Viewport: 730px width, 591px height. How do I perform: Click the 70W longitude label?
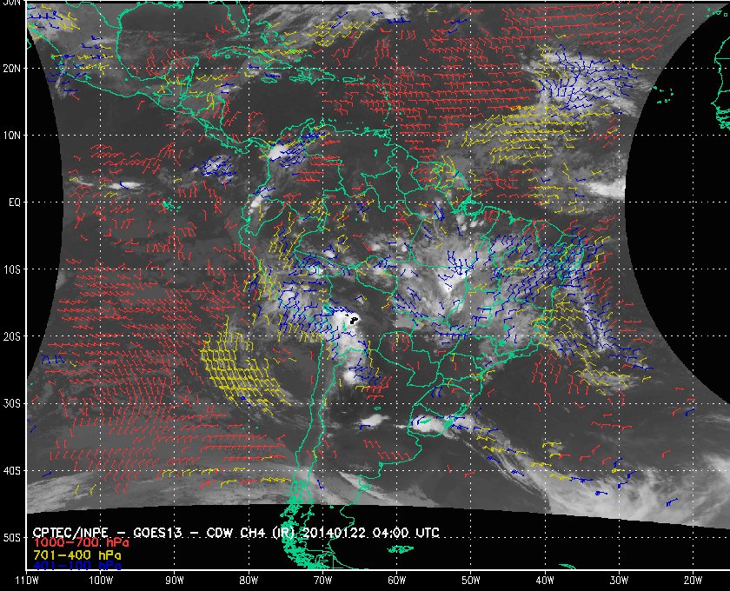(x=322, y=581)
